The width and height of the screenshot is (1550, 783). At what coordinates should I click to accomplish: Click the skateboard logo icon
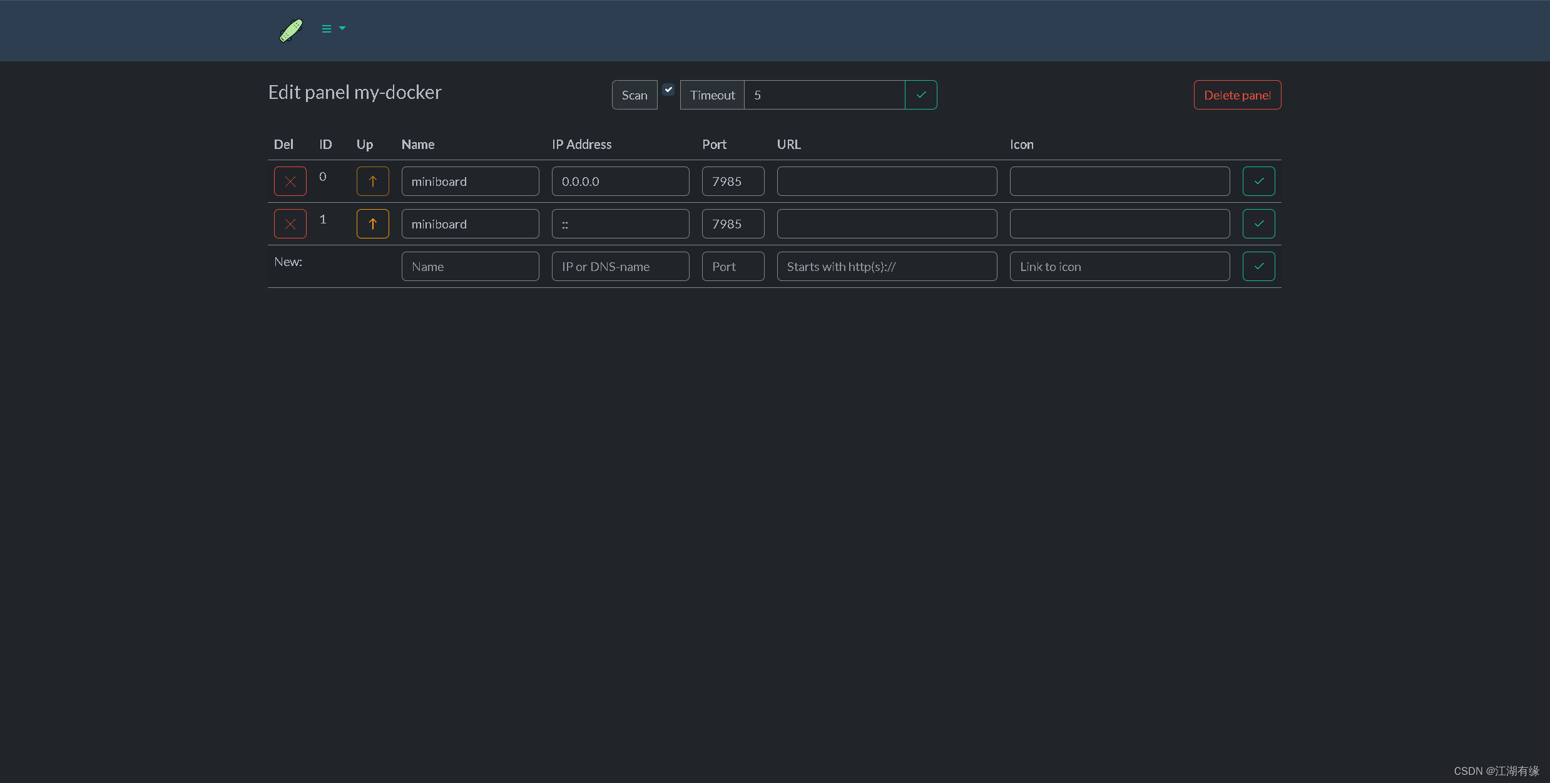click(291, 29)
